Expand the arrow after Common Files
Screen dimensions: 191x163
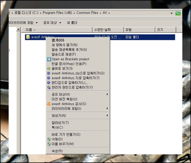(100, 13)
